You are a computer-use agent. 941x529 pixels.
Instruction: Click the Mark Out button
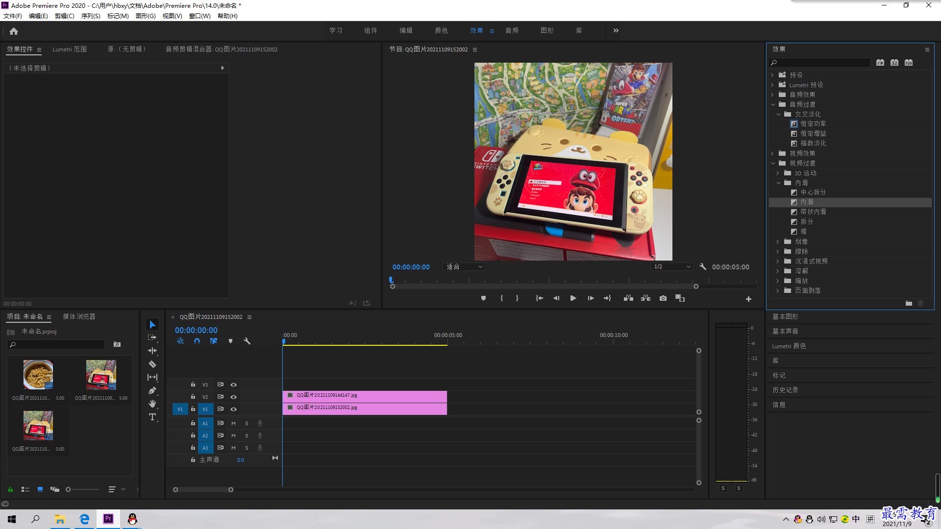coord(517,298)
